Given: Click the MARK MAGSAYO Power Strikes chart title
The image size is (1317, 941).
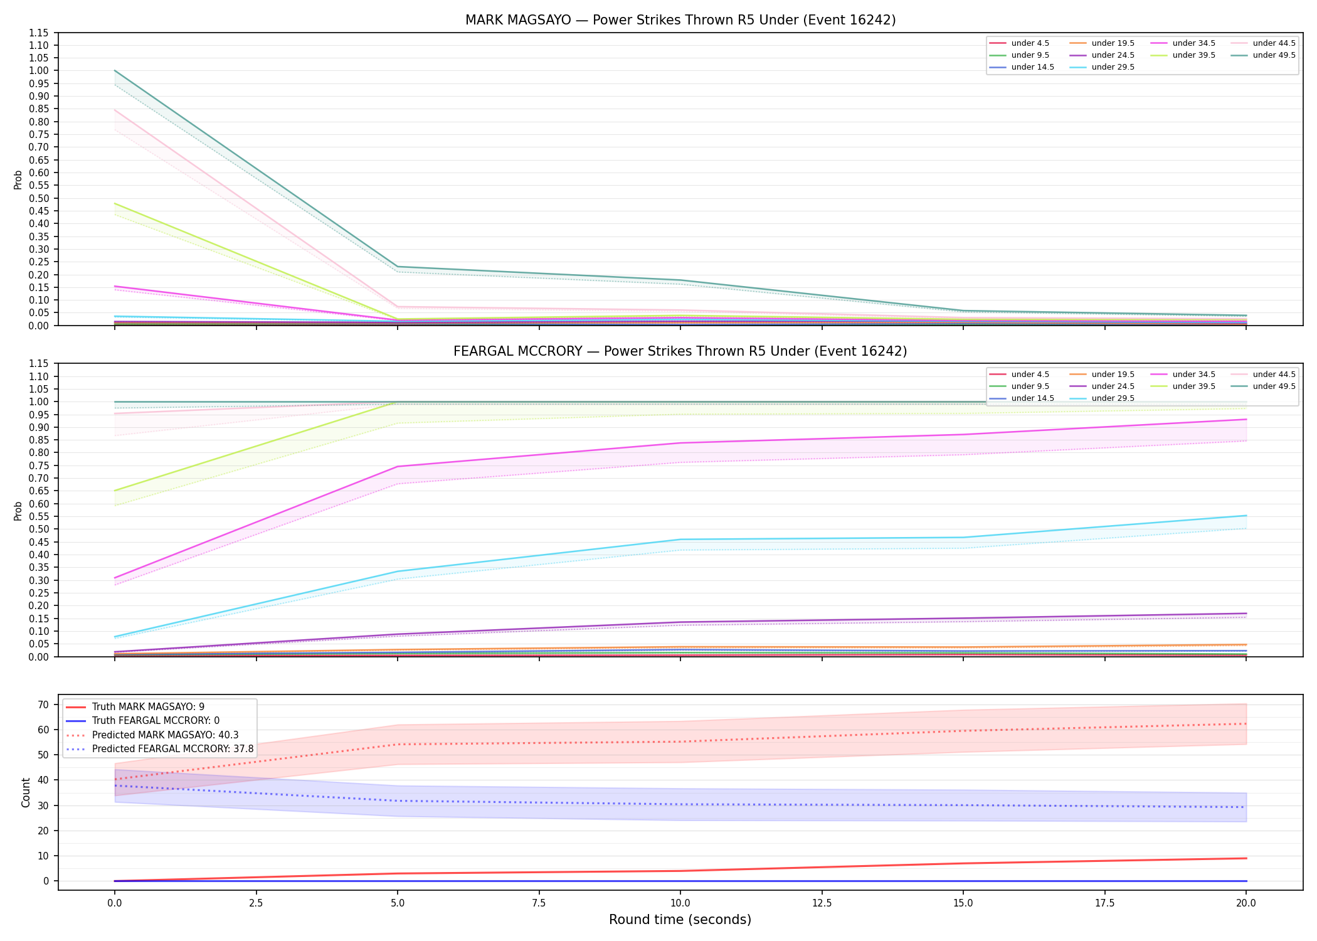Looking at the screenshot, I should click(x=680, y=20).
